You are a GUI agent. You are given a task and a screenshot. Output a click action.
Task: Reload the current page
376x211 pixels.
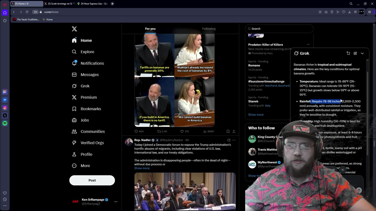point(27,12)
